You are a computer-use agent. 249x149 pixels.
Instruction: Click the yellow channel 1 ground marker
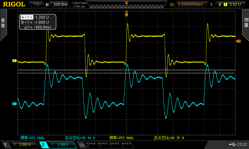click(x=14, y=61)
